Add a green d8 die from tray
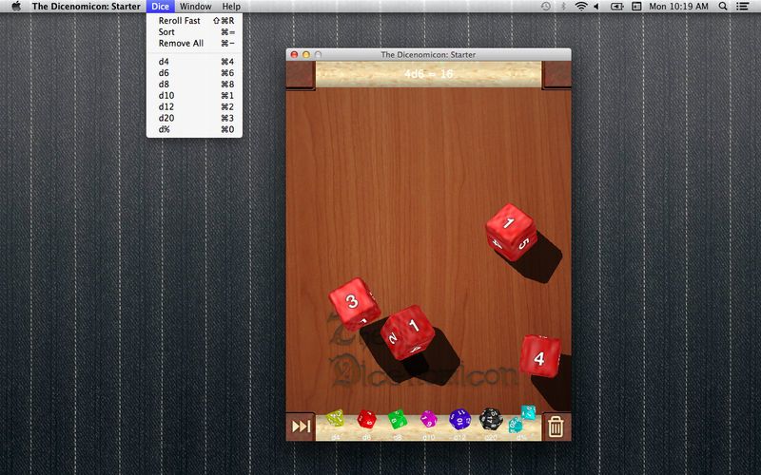Screen dimensions: 761x475 [x=398, y=419]
